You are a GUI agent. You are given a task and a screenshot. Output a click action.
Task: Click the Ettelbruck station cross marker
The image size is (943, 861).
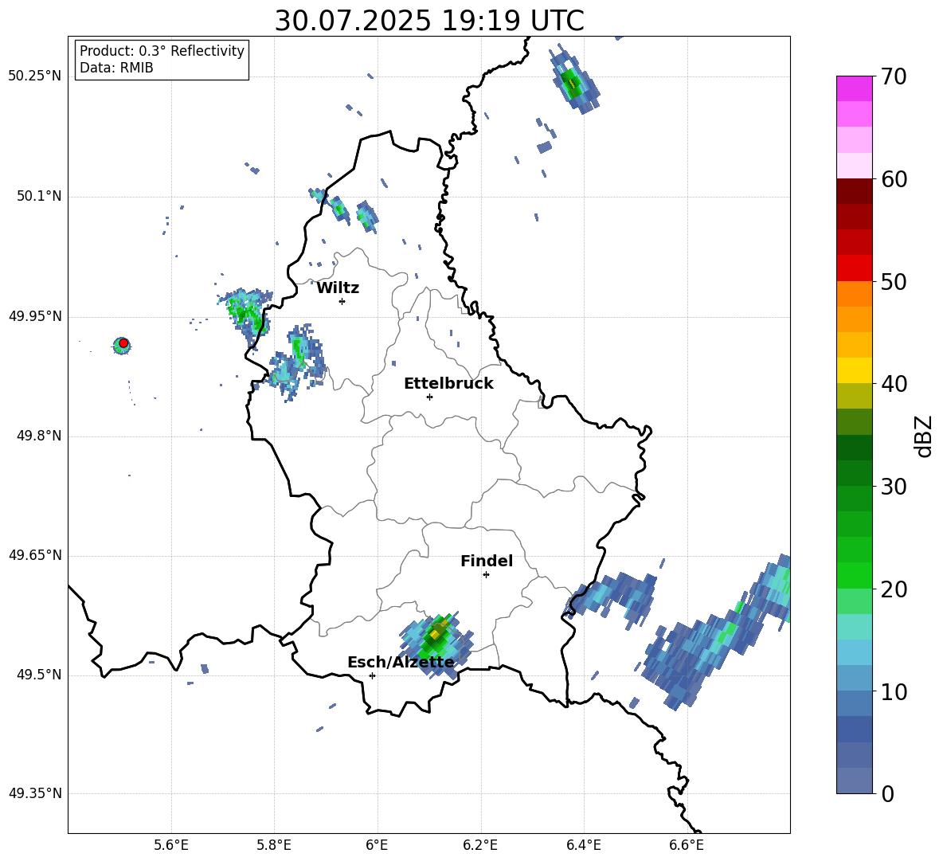coord(429,397)
